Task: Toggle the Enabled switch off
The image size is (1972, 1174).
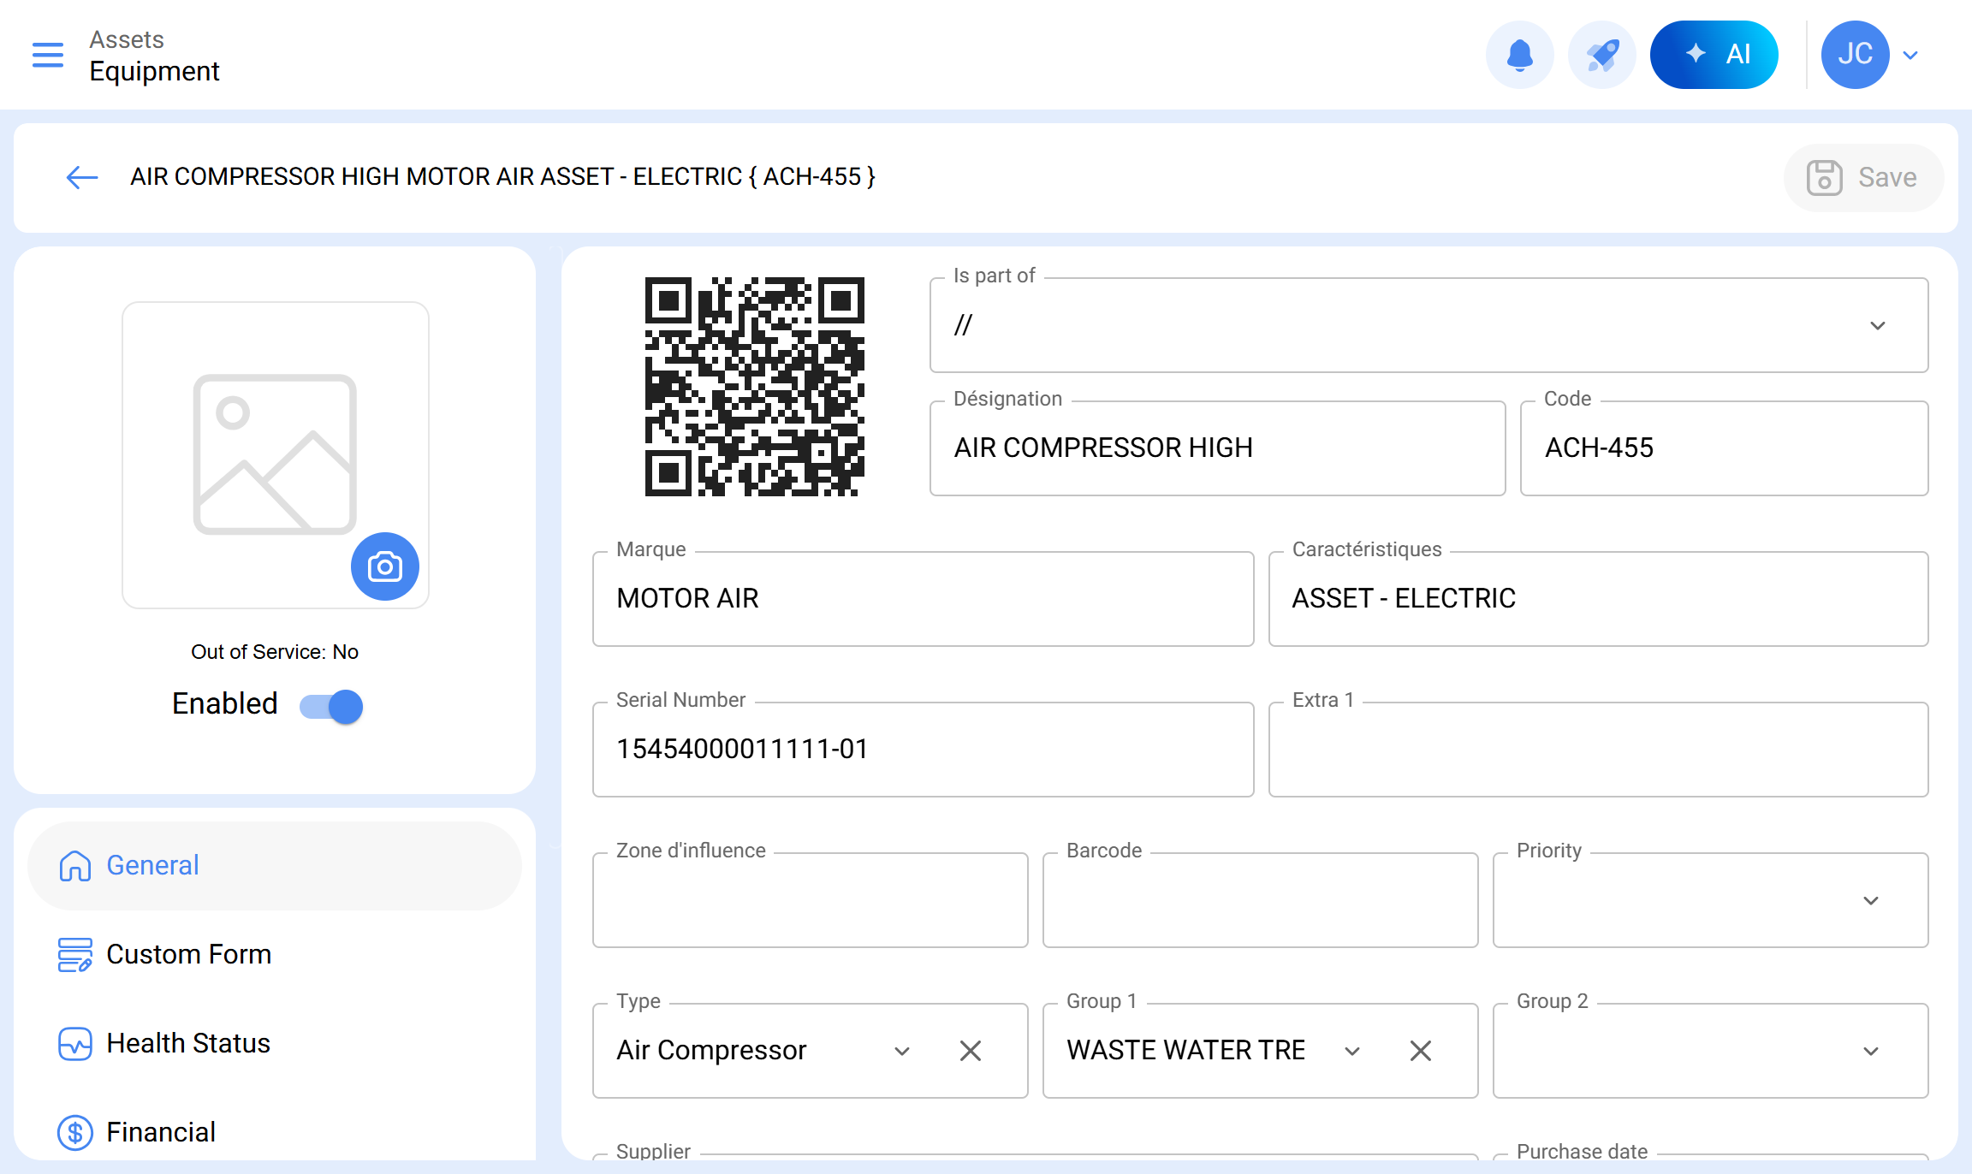Action: pos(332,706)
